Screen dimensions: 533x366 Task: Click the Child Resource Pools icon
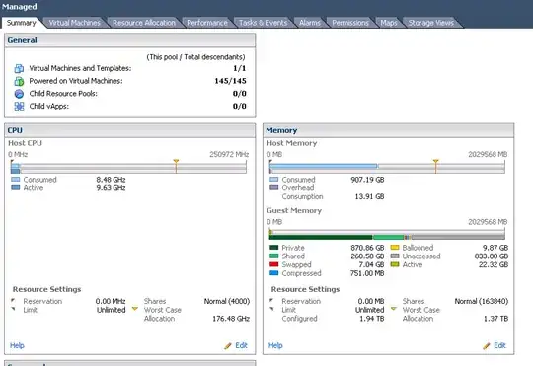(19, 94)
